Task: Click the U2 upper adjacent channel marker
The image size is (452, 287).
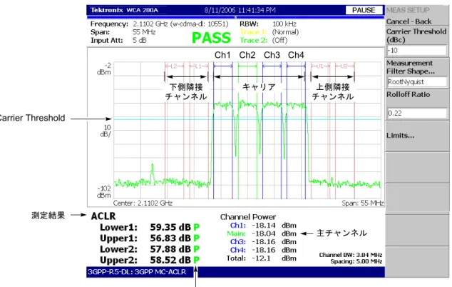Action: point(344,66)
